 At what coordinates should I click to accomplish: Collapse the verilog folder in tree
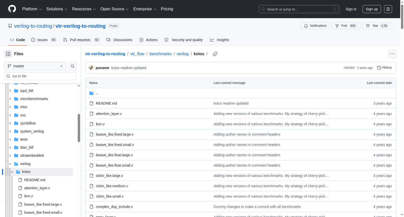[10, 164]
